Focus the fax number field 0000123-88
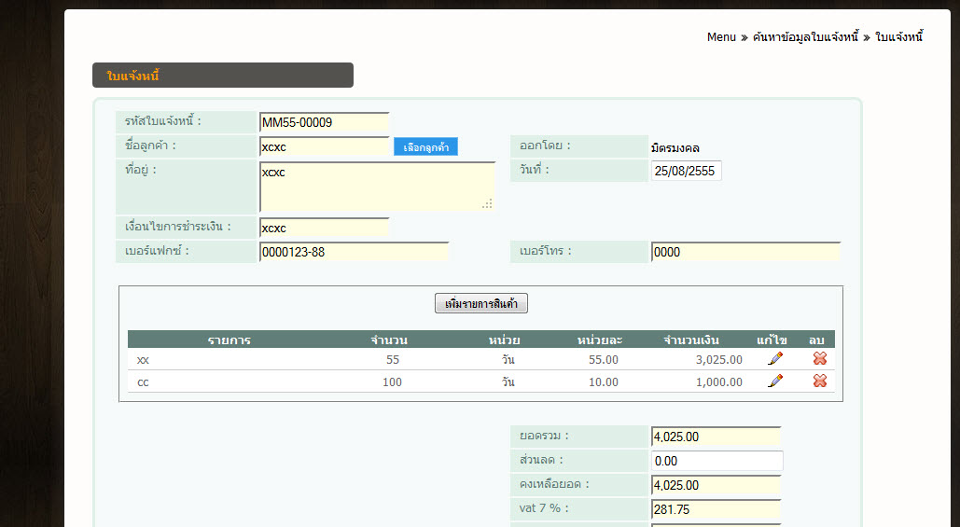 pyautogui.click(x=354, y=252)
